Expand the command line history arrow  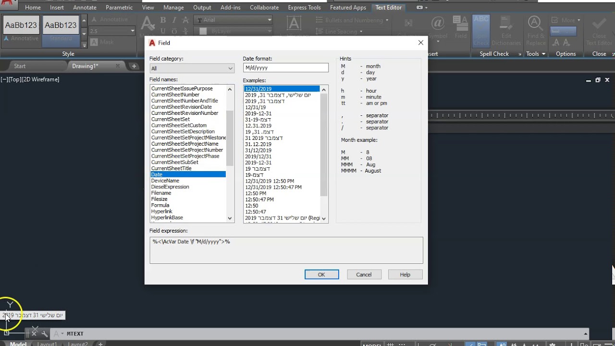click(x=585, y=334)
